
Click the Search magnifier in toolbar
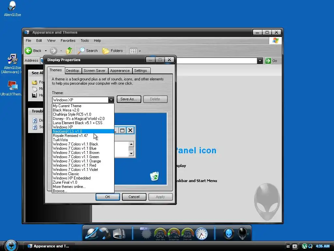tap(81, 51)
